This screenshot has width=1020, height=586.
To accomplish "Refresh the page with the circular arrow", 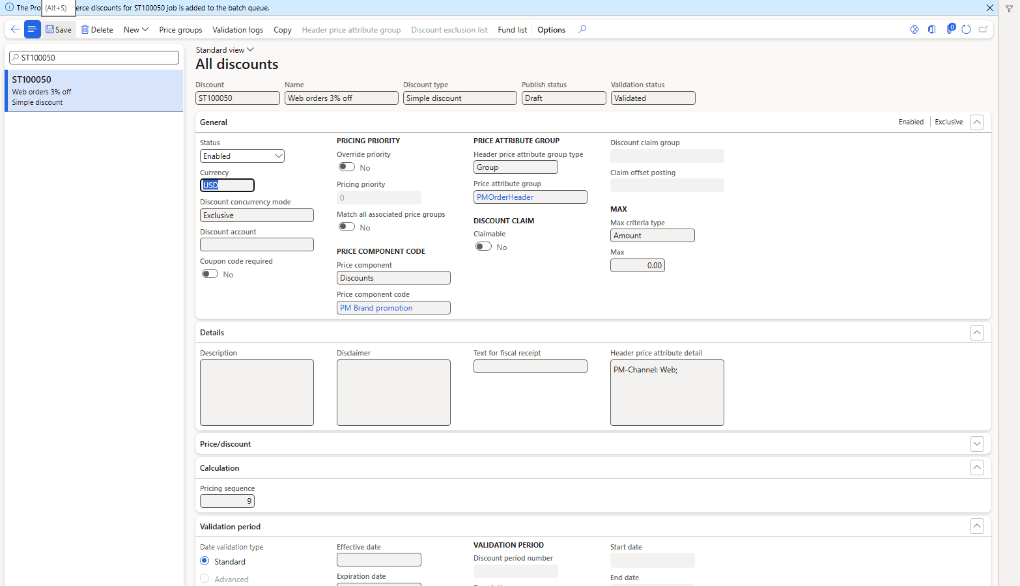I will coord(967,29).
